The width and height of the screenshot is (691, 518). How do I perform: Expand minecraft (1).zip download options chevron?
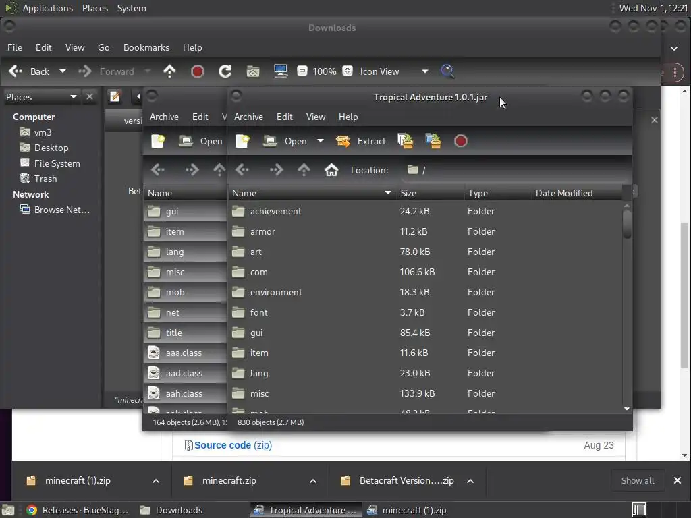(156, 481)
